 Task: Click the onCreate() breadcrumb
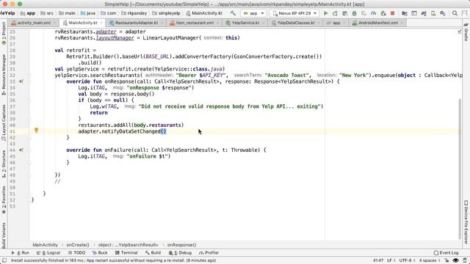[x=78, y=245]
